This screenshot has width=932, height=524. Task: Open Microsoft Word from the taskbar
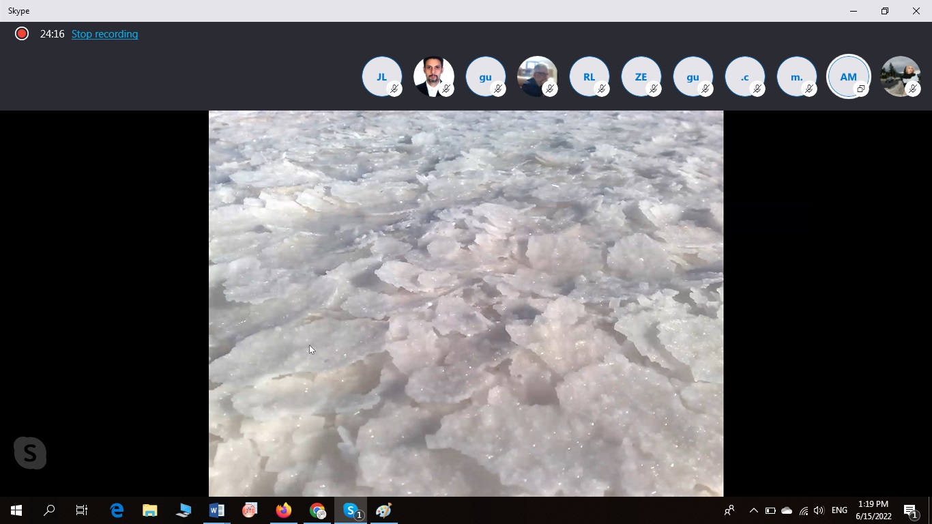coord(217,510)
